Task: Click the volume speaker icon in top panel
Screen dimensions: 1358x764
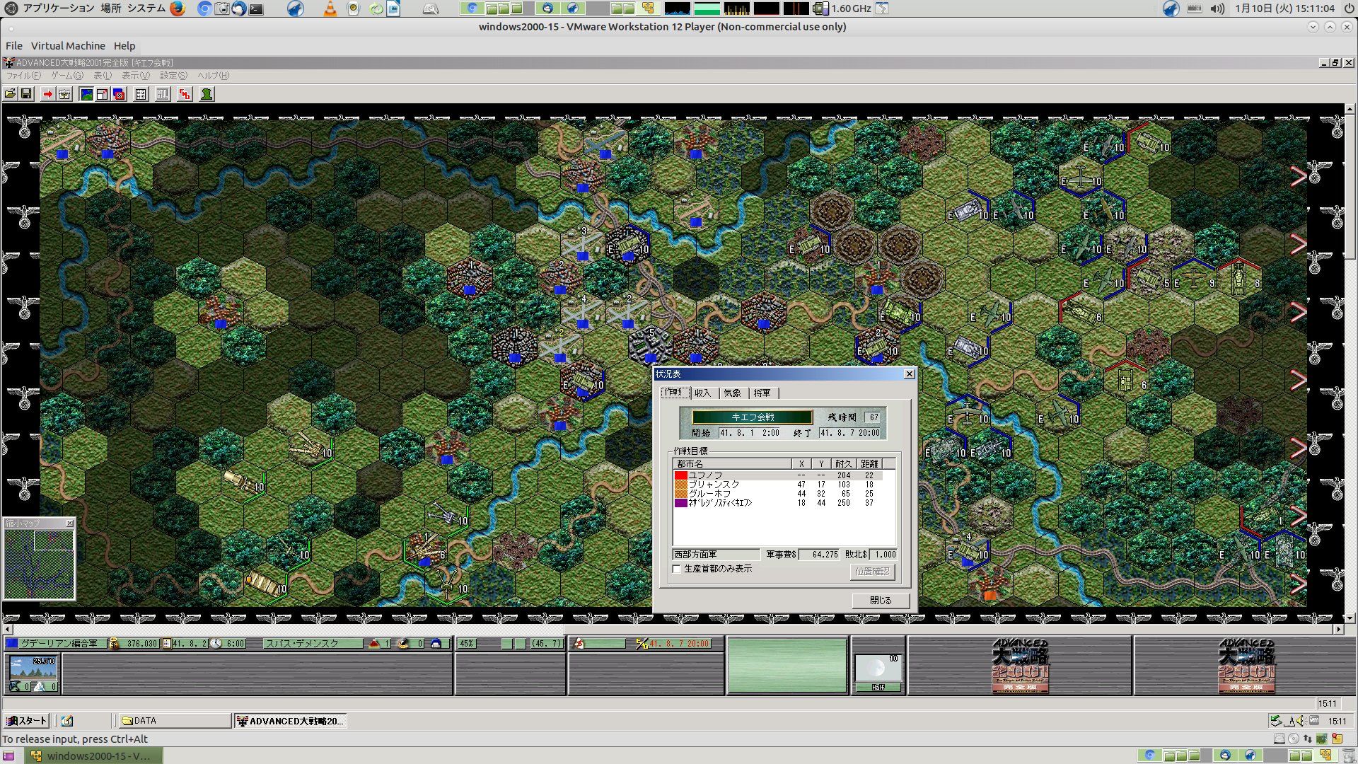Action: 1217,8
